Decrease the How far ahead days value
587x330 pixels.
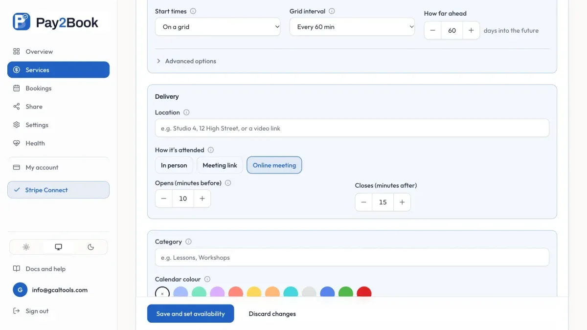(433, 30)
